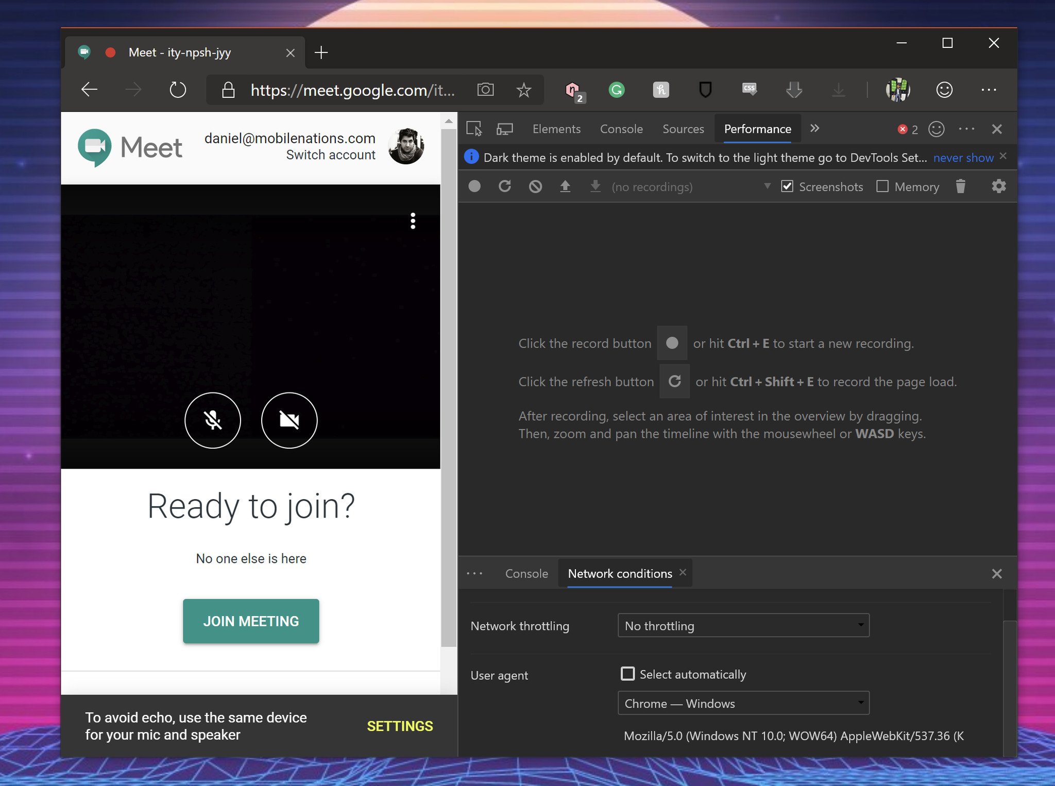Click SETTINGS link in echo warning banner
The image size is (1055, 786).
pyautogui.click(x=400, y=726)
